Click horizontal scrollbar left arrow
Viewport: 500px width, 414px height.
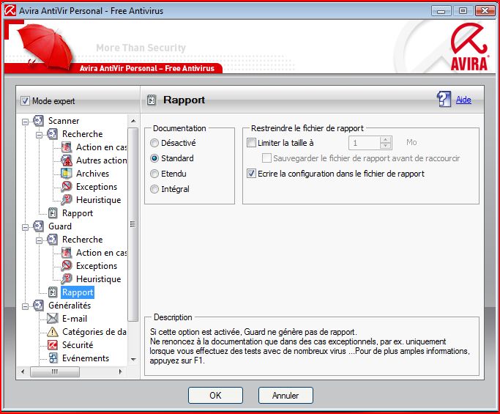click(x=23, y=372)
